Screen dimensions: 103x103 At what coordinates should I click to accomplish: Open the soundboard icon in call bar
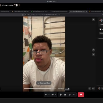point(70,95)
